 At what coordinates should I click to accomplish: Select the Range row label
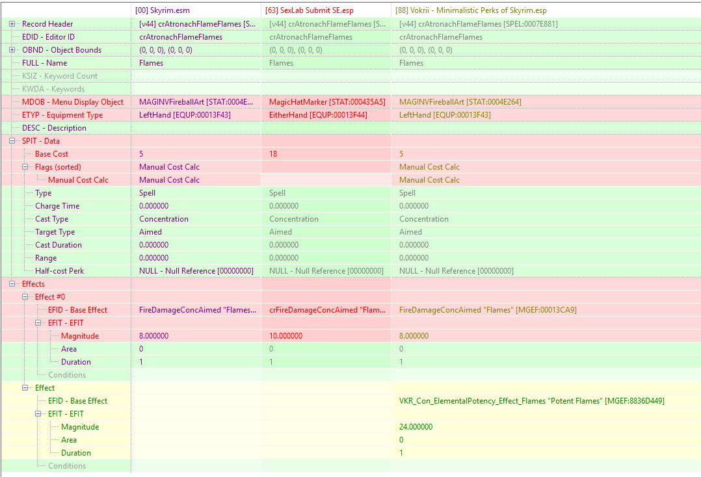pos(46,258)
